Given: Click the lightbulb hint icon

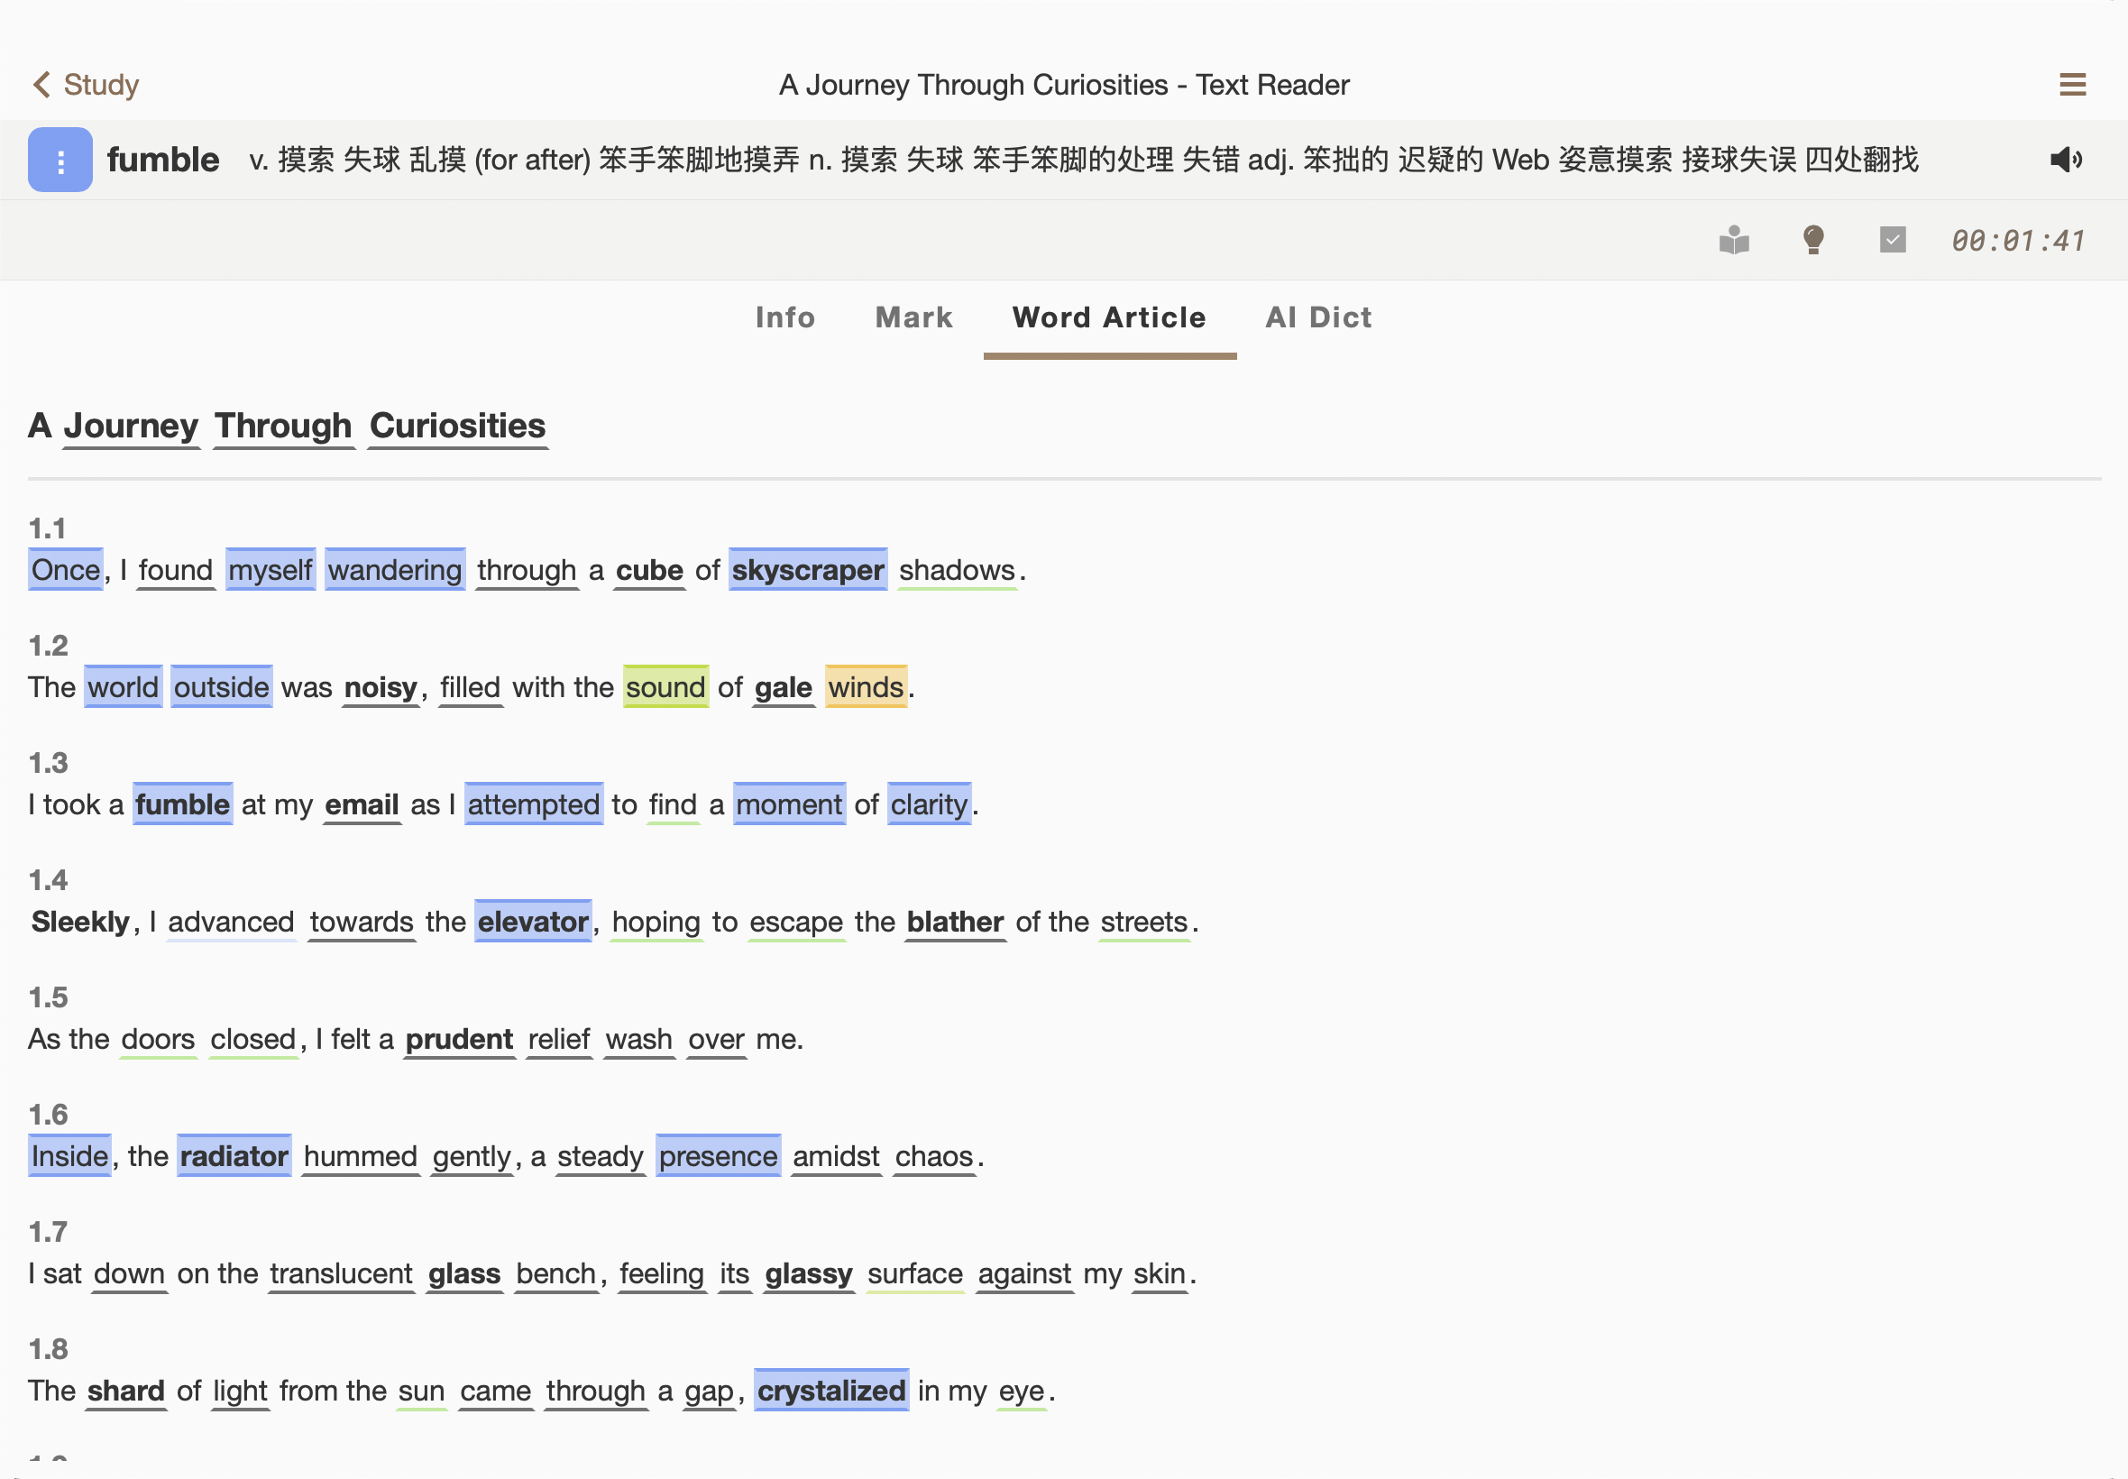Looking at the screenshot, I should click(x=1813, y=240).
